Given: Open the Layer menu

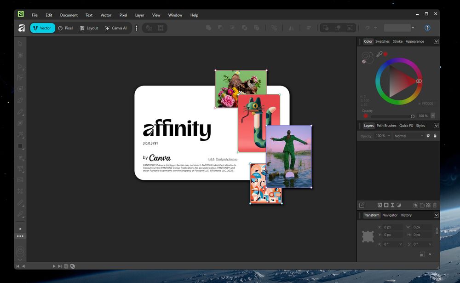Looking at the screenshot, I should [x=139, y=15].
